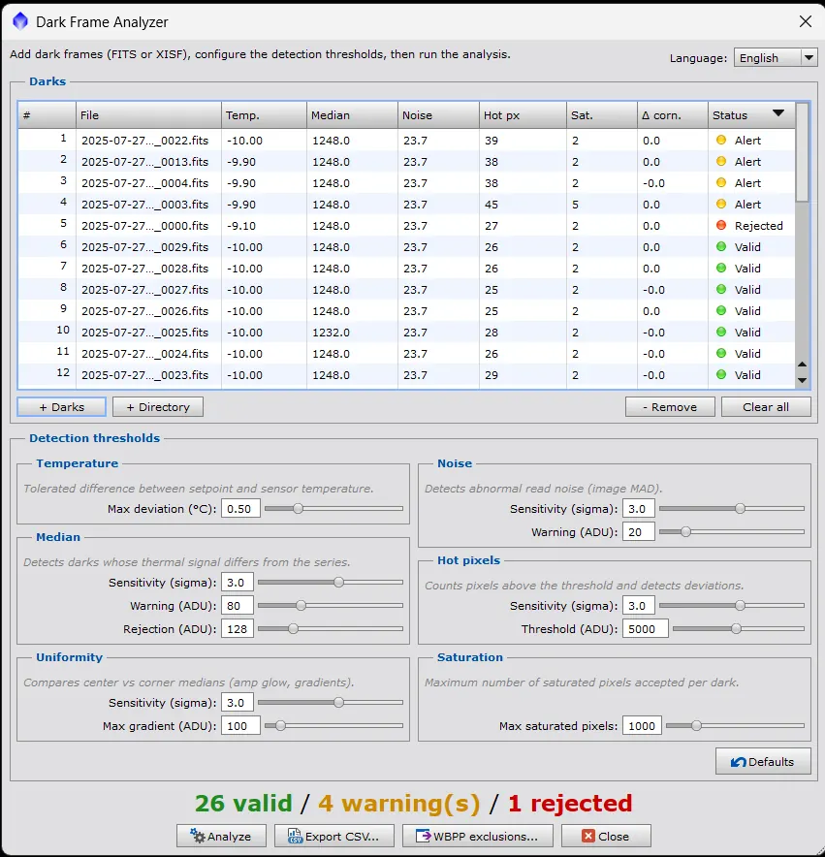Click the Max gradient (ADU) slider handle
Viewport: 825px width, 857px height.
point(280,726)
